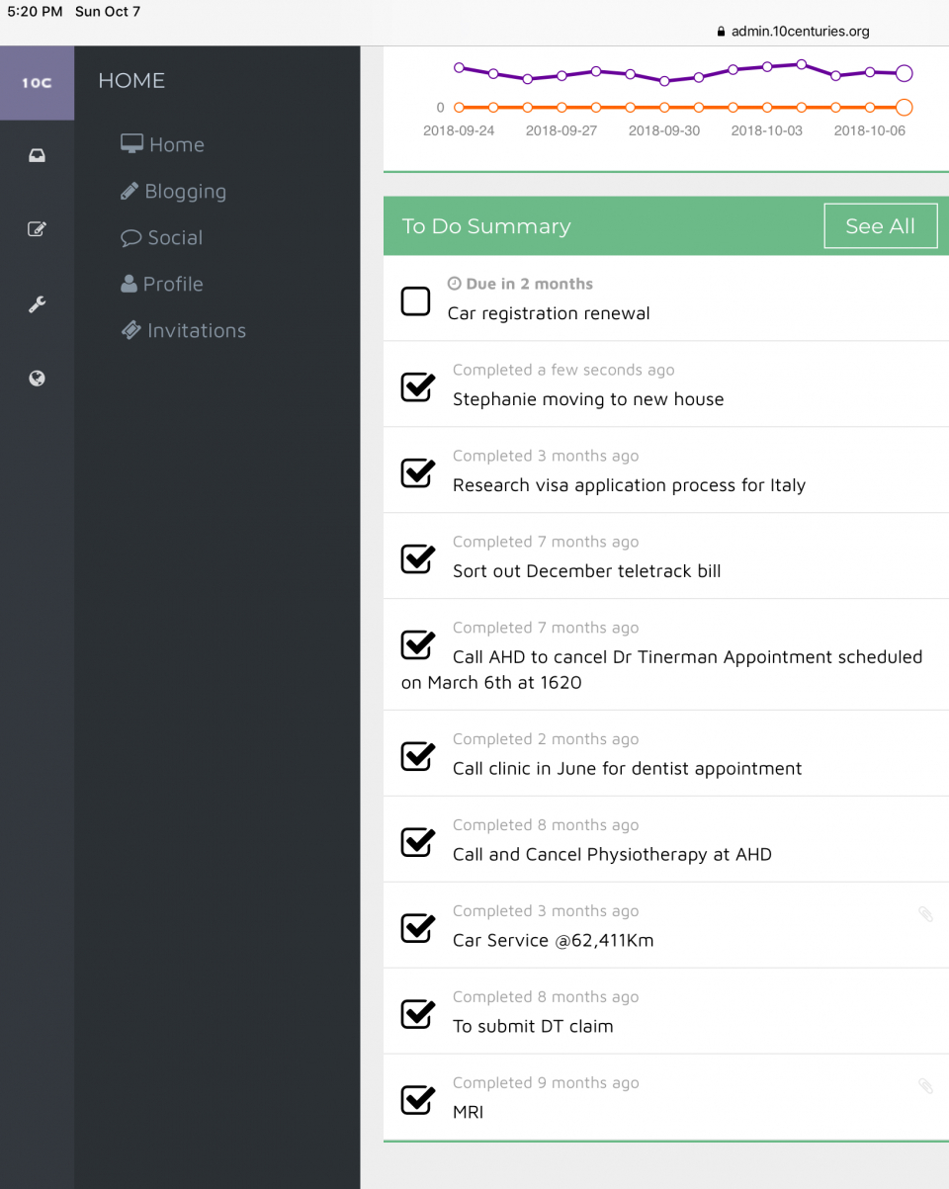Uncheck Stephanie moving to new house

(x=418, y=387)
